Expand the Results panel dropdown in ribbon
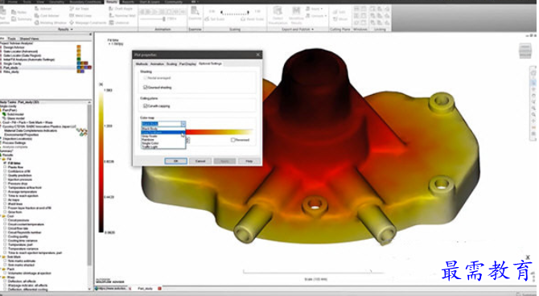Viewport: 539px width, 296px height. pyautogui.click(x=72, y=30)
